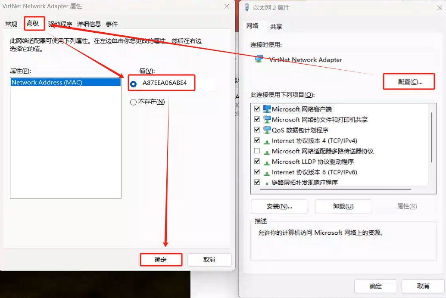This screenshot has width=446, height=298.
Task: Select the 值(V) radio button
Action: point(133,84)
